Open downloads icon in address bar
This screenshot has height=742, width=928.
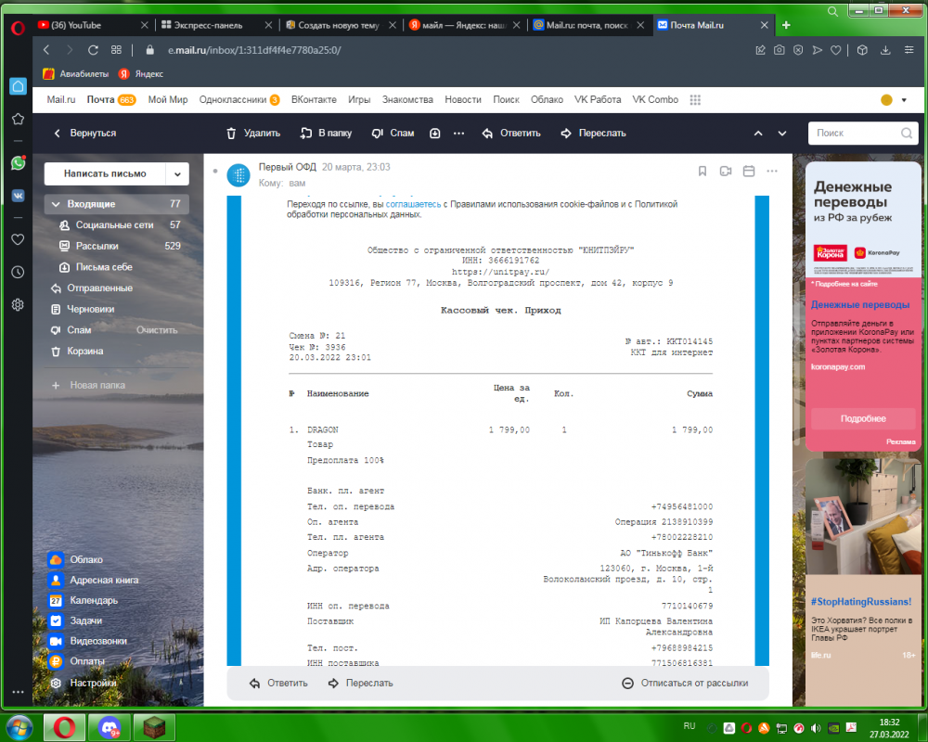(885, 50)
